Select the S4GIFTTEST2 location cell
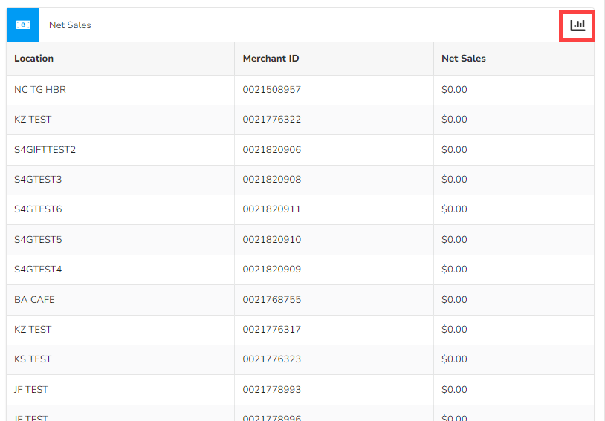605x421 pixels. coord(45,150)
